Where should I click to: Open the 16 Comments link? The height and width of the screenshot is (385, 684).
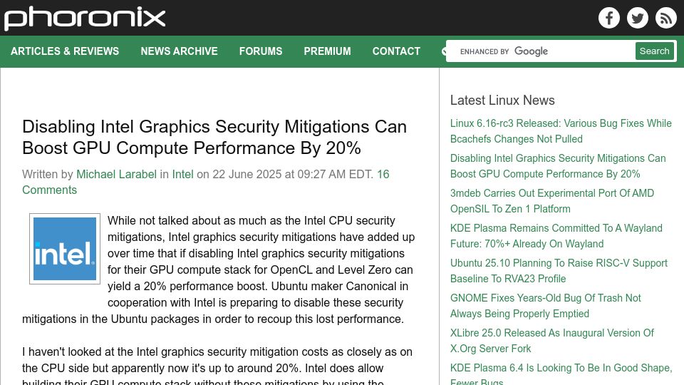coord(205,182)
